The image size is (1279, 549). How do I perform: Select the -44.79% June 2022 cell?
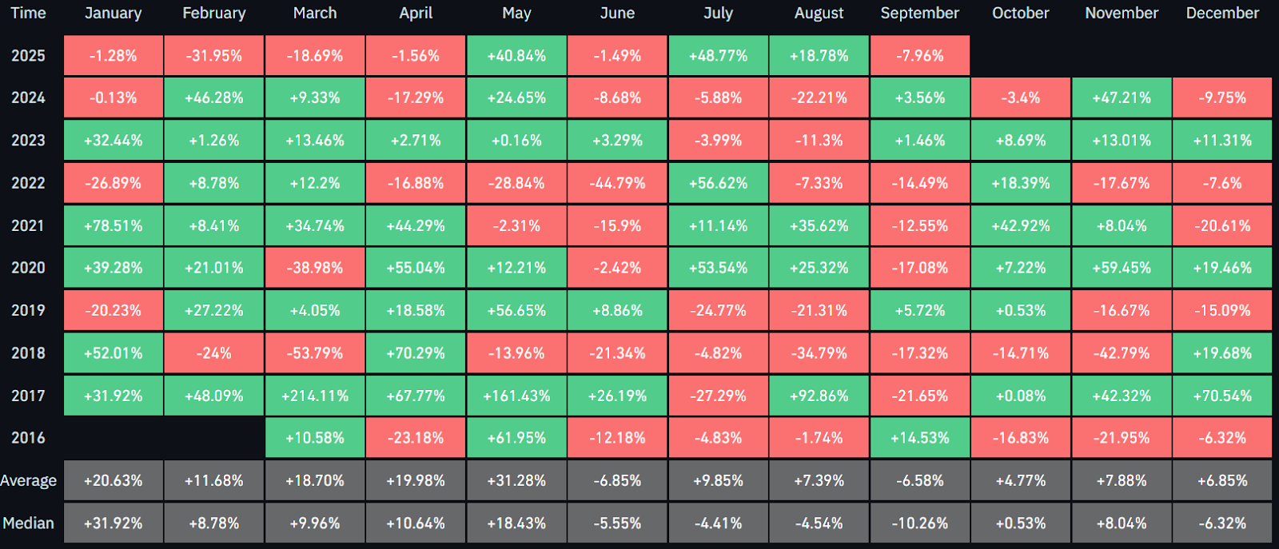[617, 183]
